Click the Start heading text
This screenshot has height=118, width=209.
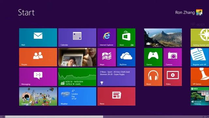click(26, 12)
